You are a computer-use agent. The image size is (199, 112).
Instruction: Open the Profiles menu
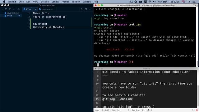click(65, 2)
